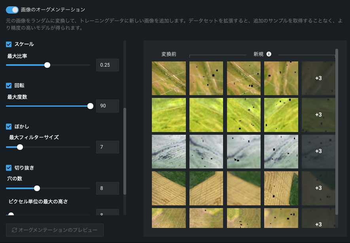
Task: Uncheck the 切り抜き checkbox
Action: tap(9, 168)
